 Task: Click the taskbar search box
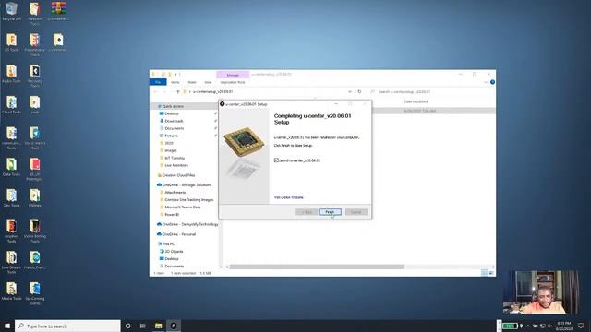[x=67, y=326]
